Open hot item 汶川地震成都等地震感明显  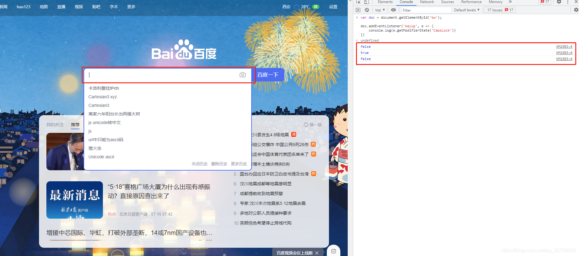coord(266,184)
